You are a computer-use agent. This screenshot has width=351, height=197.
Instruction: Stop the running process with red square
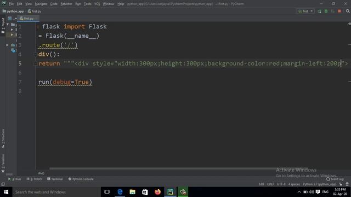pos(339,11)
